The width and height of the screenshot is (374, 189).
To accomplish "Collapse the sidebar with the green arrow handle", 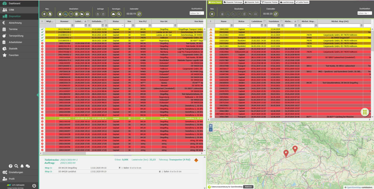I will tap(38, 95).
